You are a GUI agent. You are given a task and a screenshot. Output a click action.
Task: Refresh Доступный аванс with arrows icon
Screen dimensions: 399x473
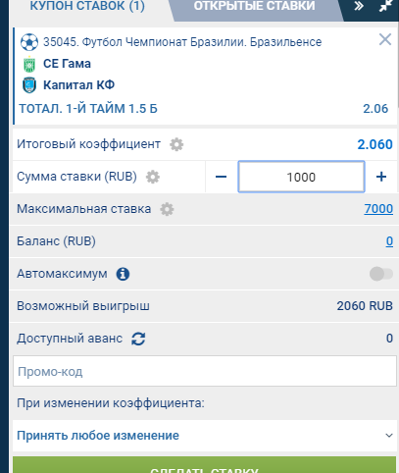(x=138, y=339)
